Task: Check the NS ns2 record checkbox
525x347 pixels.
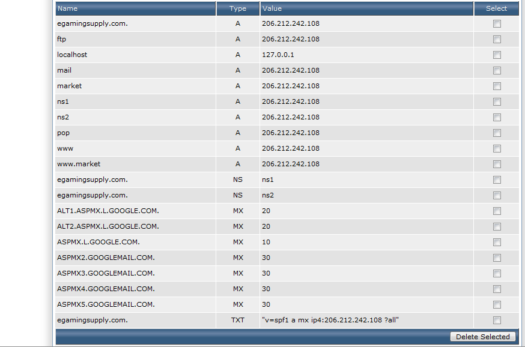Action: click(x=497, y=196)
